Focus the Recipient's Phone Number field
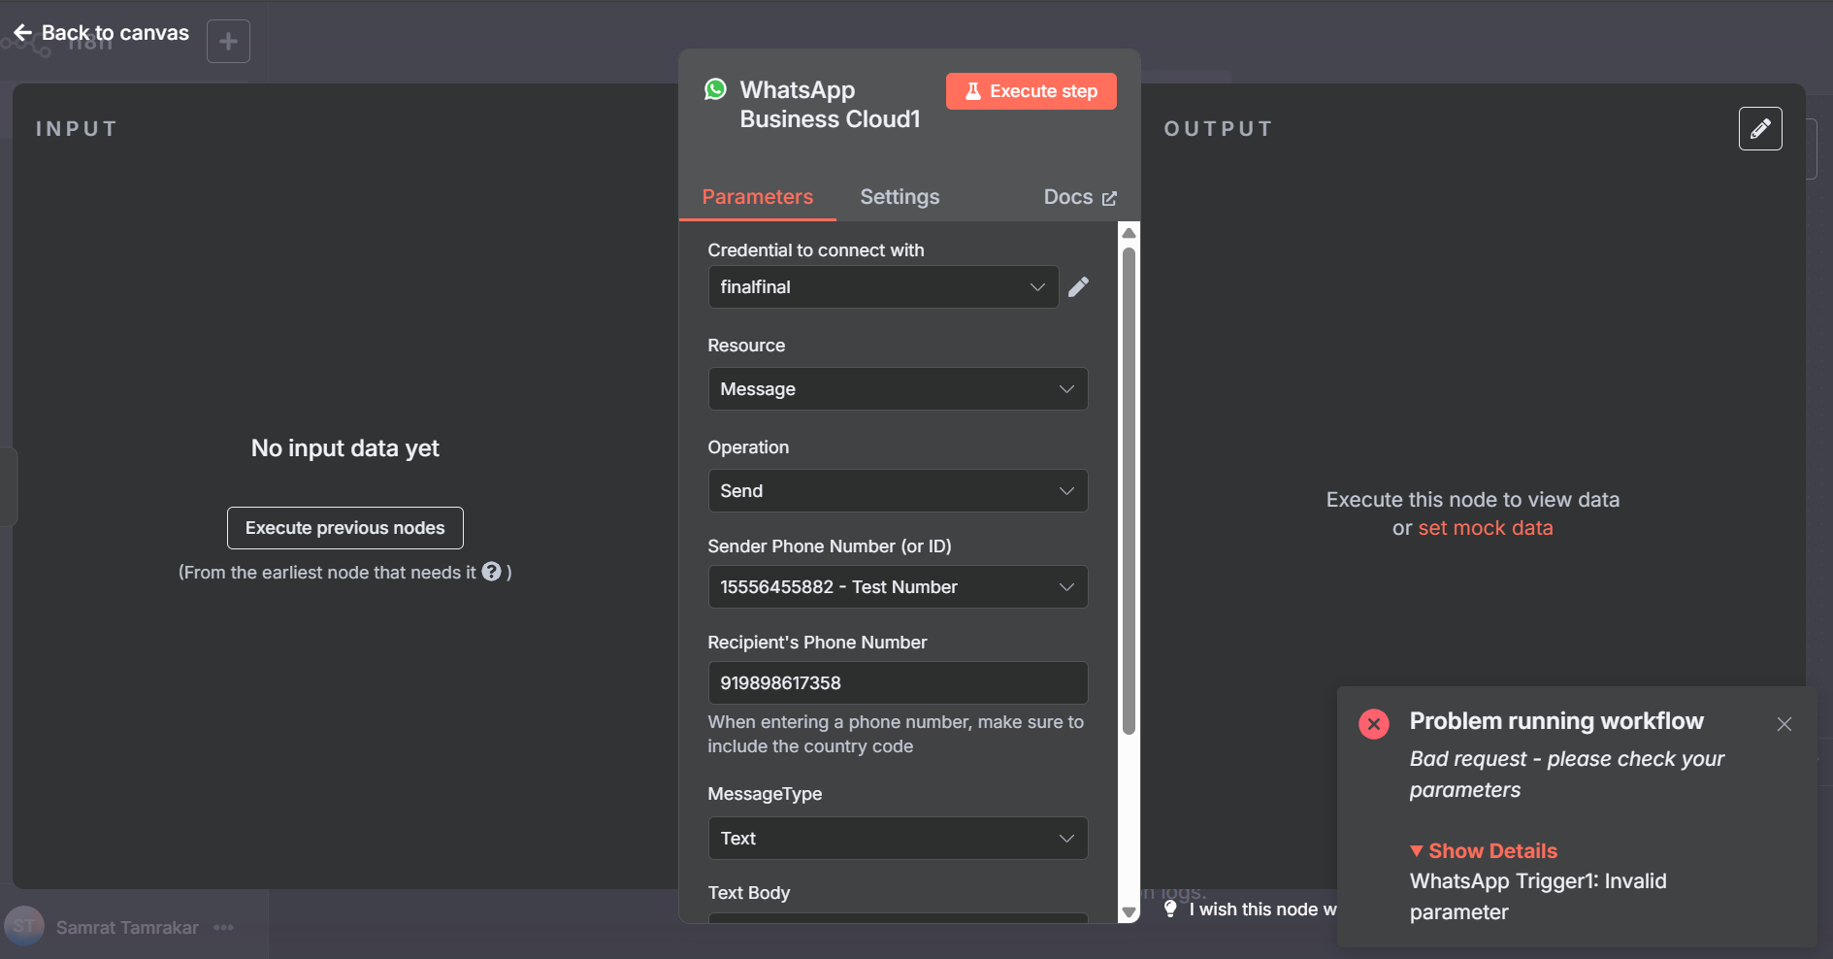This screenshot has height=959, width=1833. point(898,683)
